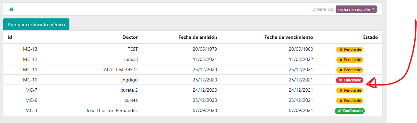Click the Pendiente badge for MC-7
Screen dimensions: 417x123
pyautogui.click(x=350, y=90)
